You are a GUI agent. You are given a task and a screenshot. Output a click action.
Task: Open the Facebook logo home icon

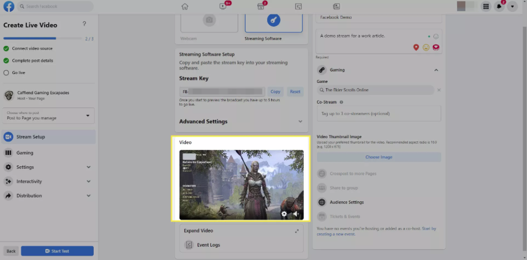point(9,6)
